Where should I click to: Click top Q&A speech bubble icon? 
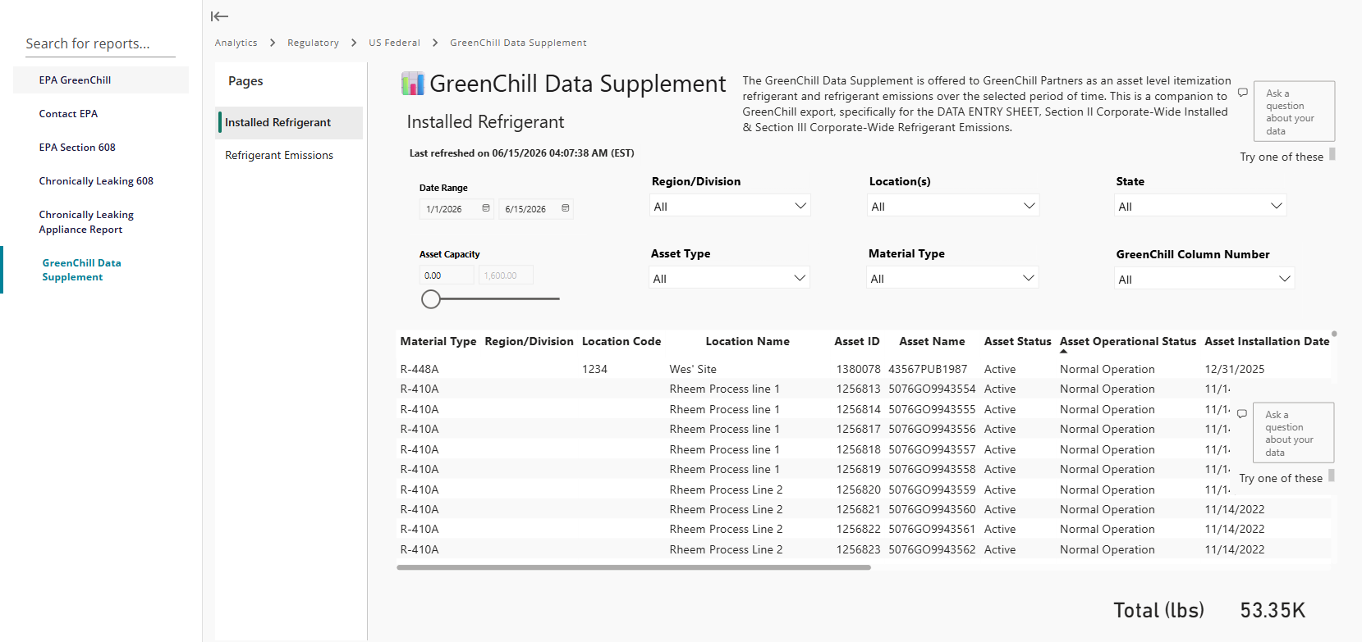tap(1243, 92)
